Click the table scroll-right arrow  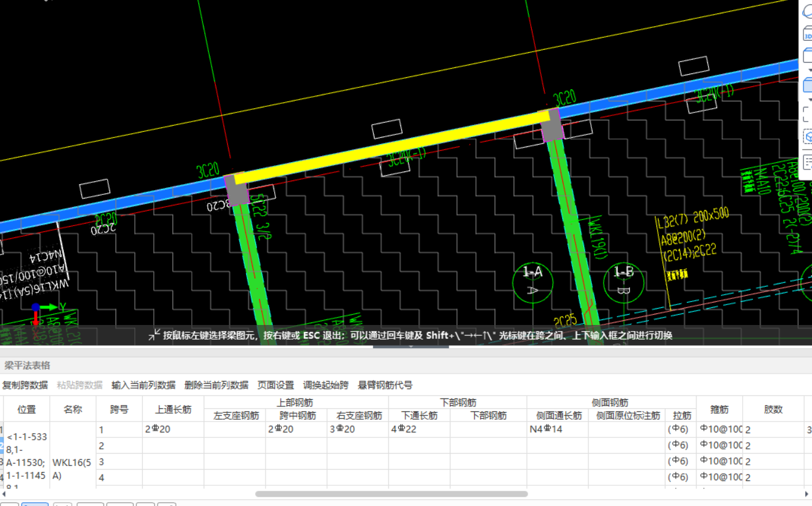tap(805, 494)
